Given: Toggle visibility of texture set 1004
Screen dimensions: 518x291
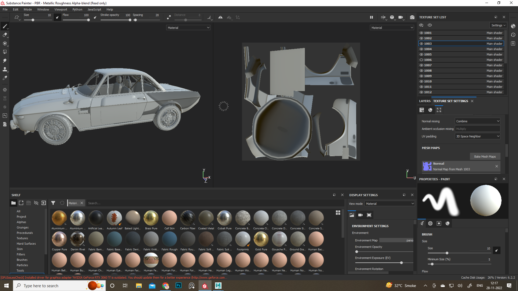Looking at the screenshot, I should coord(421,49).
